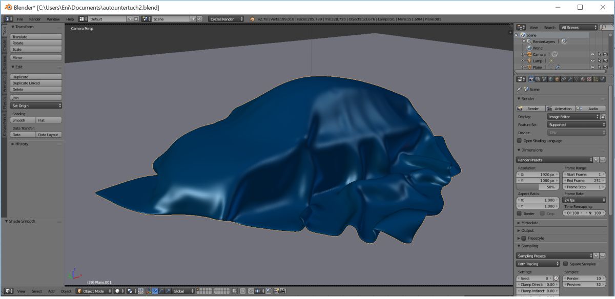Image resolution: width=615 pixels, height=299 pixels.
Task: Expand the Camera tree item
Action: coord(523,54)
